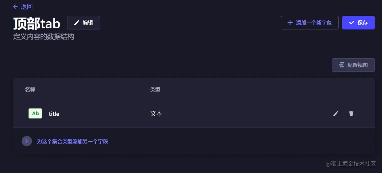Screen dimensions: 382x173
Task: Click the round plus icon below the table
Action: point(27,141)
